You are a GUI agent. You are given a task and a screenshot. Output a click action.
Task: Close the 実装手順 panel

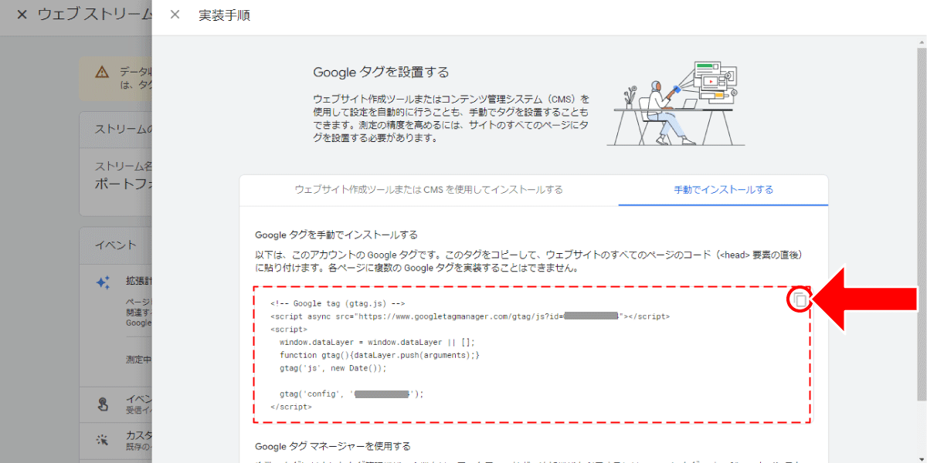pos(175,15)
